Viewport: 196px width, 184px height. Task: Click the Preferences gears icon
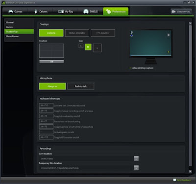pos(108,11)
